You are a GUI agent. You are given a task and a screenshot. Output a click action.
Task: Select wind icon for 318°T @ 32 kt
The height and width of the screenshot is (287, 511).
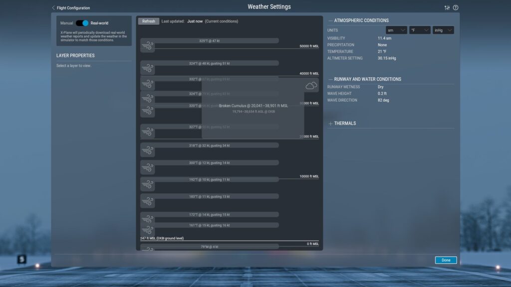click(147, 151)
